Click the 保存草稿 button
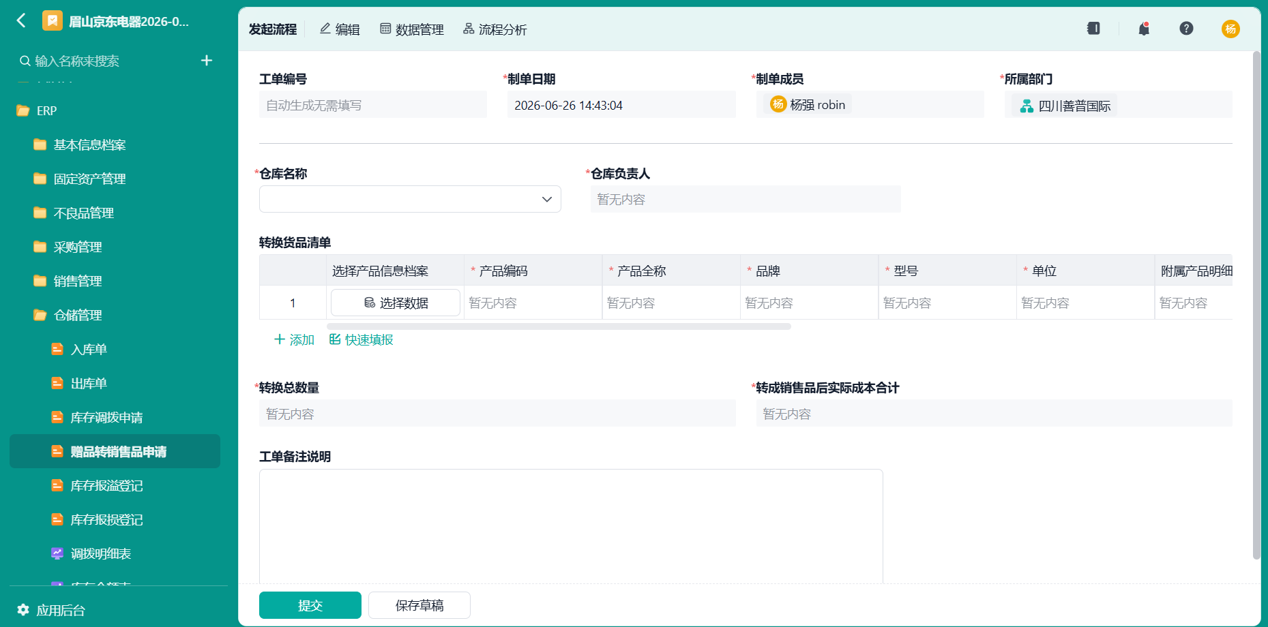 [419, 605]
